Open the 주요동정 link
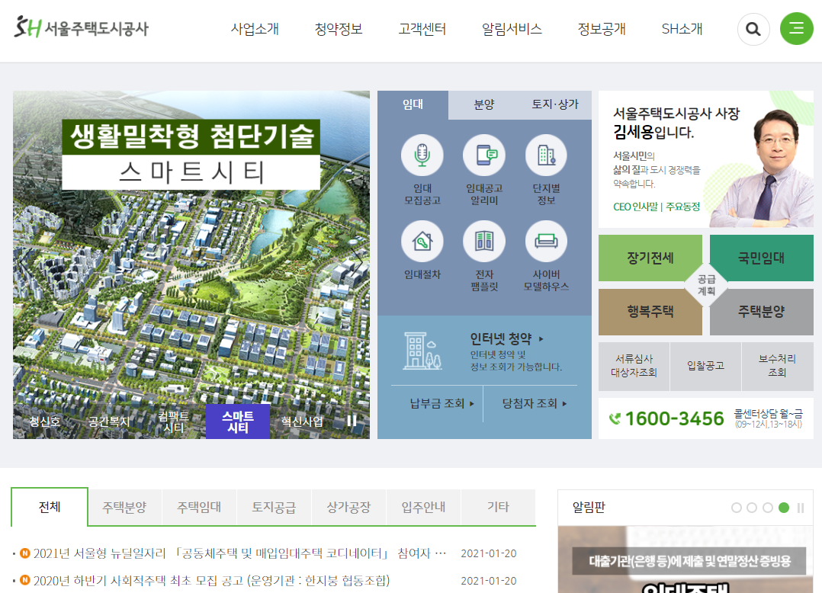Screen dimensions: 822x593 [683, 207]
